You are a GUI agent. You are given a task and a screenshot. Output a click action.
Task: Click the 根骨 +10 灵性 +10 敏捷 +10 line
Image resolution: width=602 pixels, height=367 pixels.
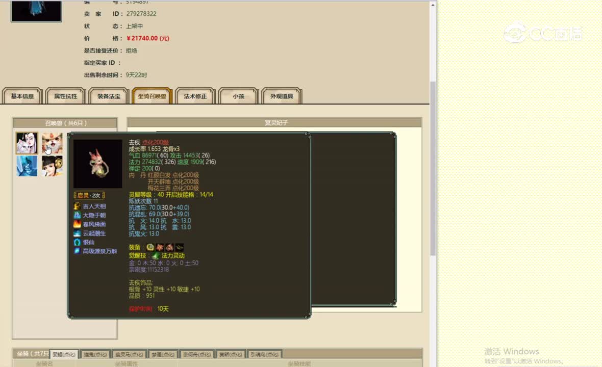click(x=164, y=289)
